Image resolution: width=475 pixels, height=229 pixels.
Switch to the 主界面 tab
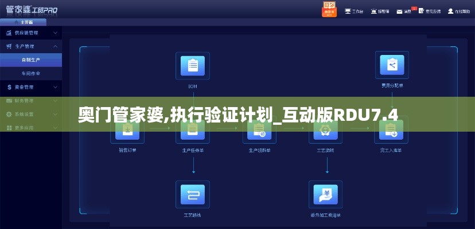pos(24,22)
